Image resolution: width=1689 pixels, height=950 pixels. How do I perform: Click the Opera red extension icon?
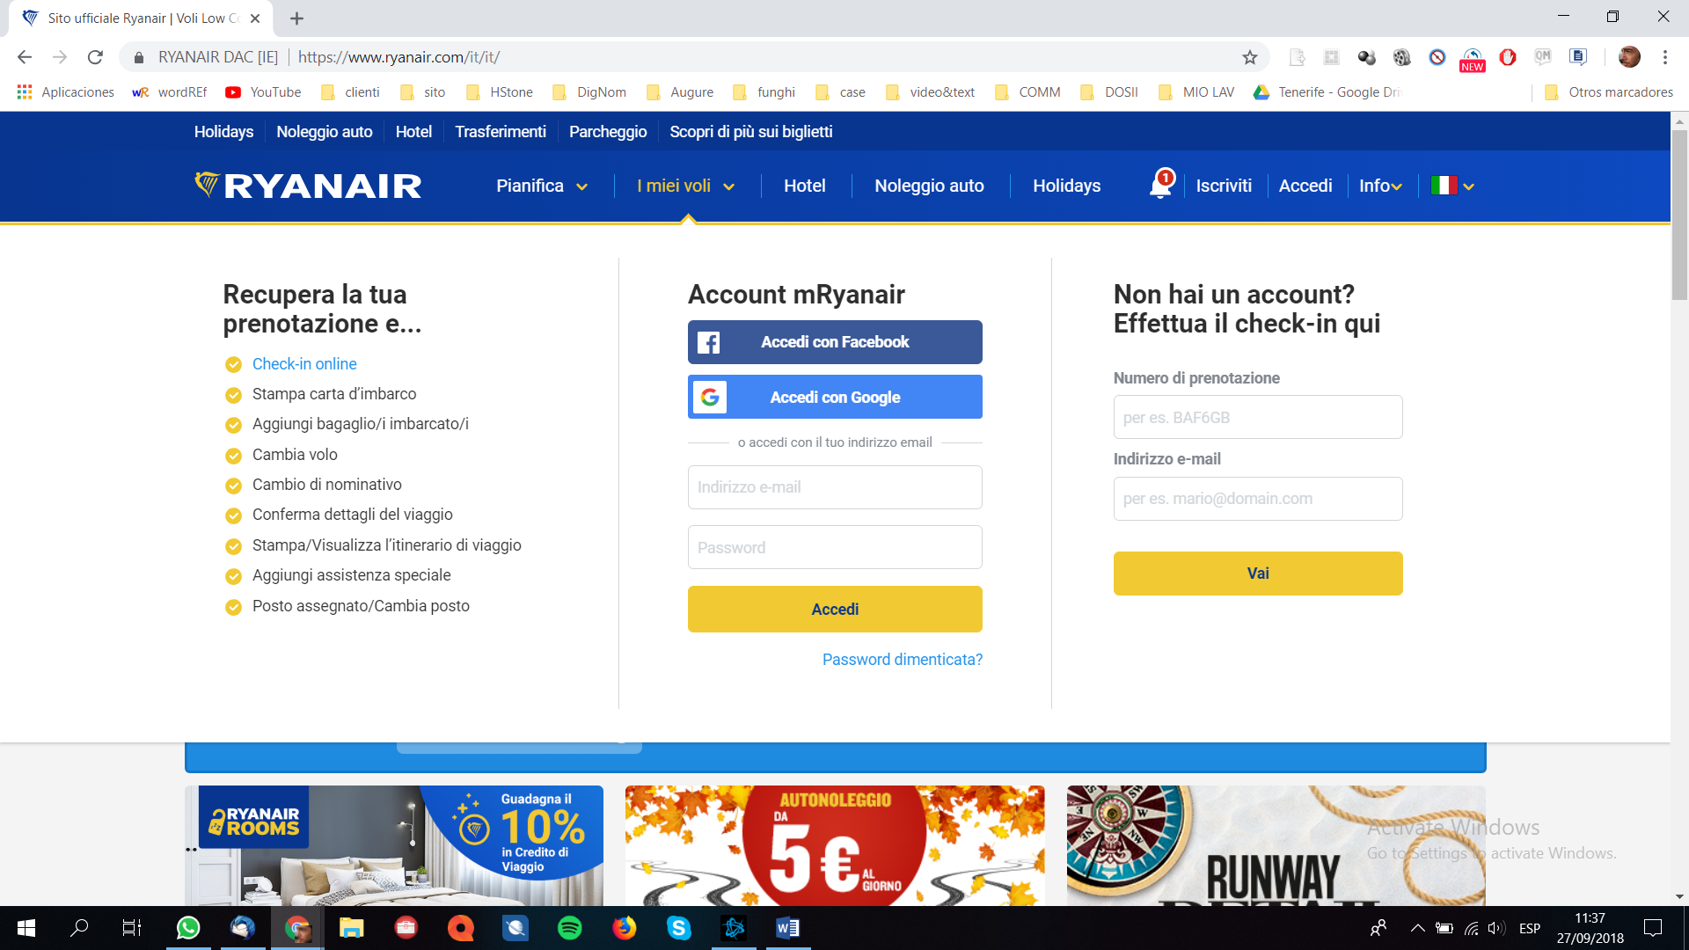click(x=1508, y=57)
